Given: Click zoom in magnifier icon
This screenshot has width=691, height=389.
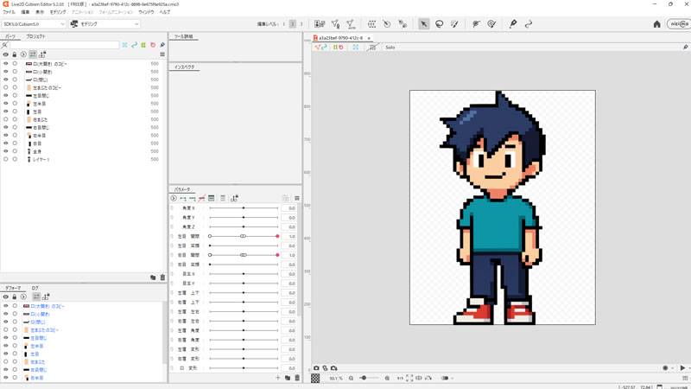Looking at the screenshot, I should point(387,378).
